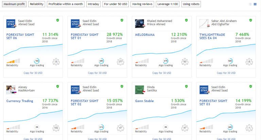Click the FOREXSTAY SIGHT SET 02 avatar logo
The height and width of the screenshot is (140, 261).
click(x=75, y=90)
